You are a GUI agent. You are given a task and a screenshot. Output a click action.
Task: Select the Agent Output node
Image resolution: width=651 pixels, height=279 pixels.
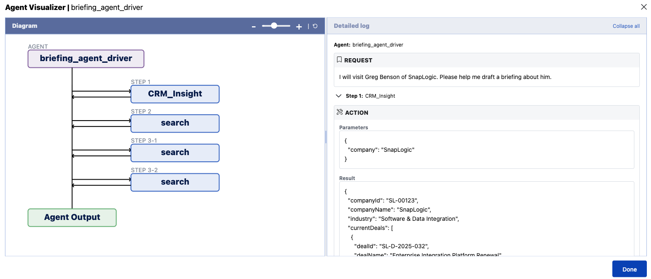tap(72, 217)
